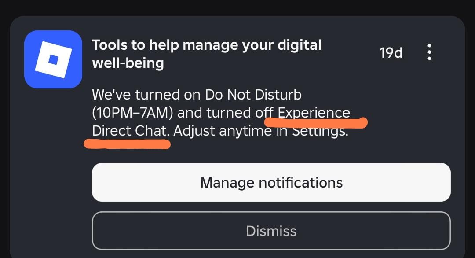Tap the Roblox app icon
475x258 pixels.
[53, 59]
